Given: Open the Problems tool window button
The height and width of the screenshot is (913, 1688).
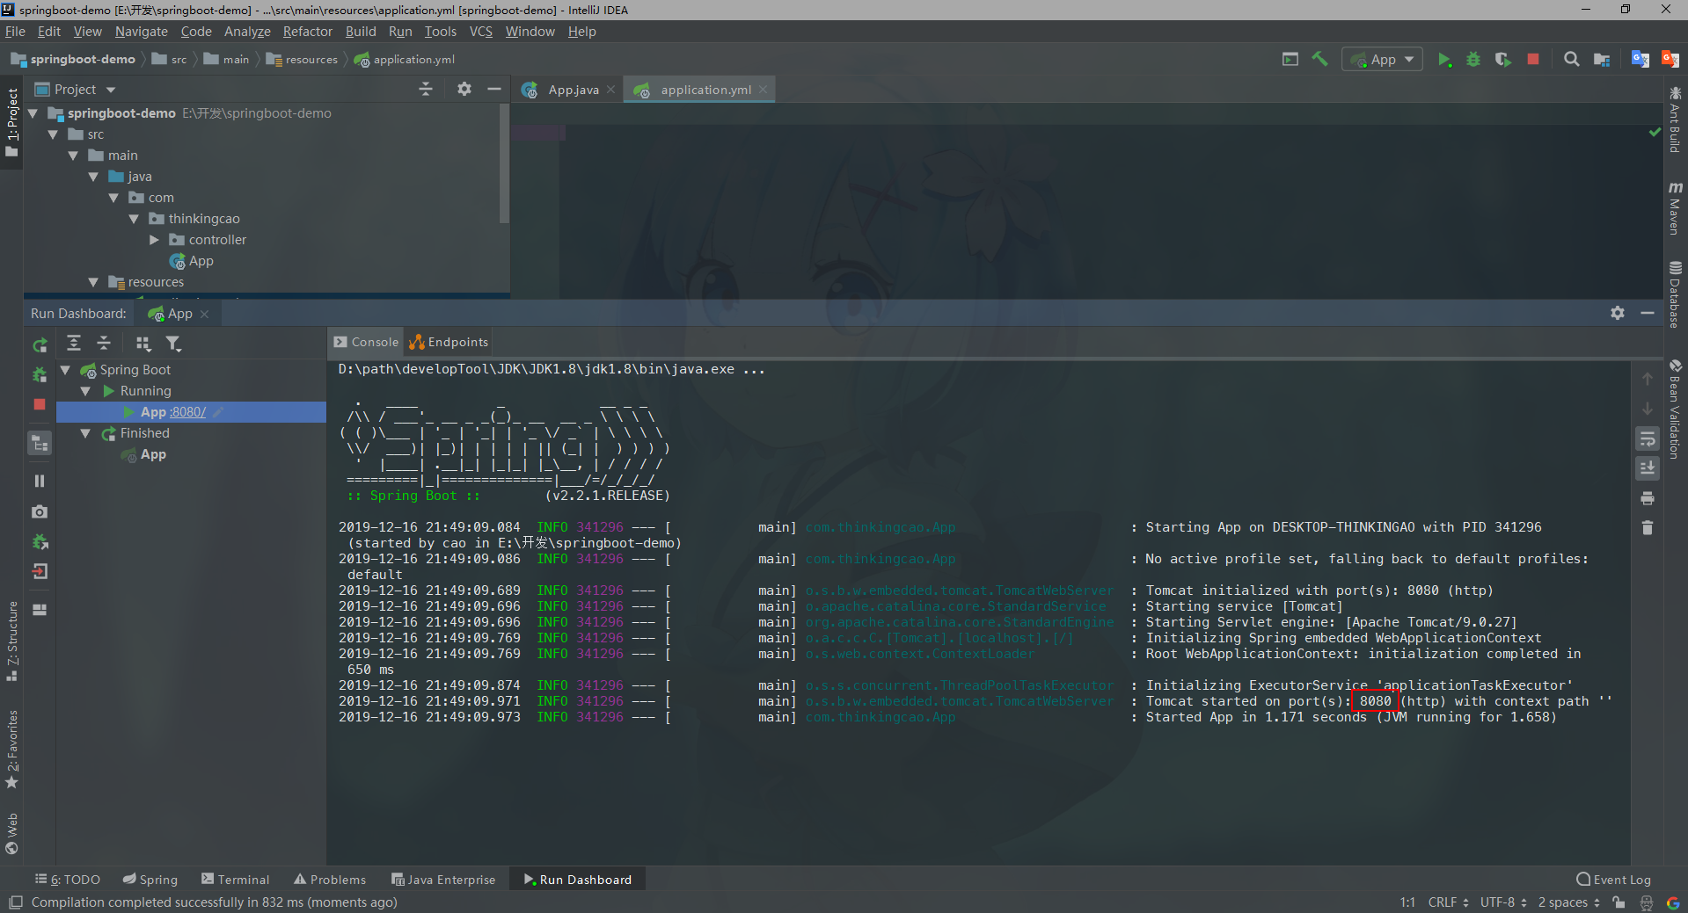Looking at the screenshot, I should 330,880.
